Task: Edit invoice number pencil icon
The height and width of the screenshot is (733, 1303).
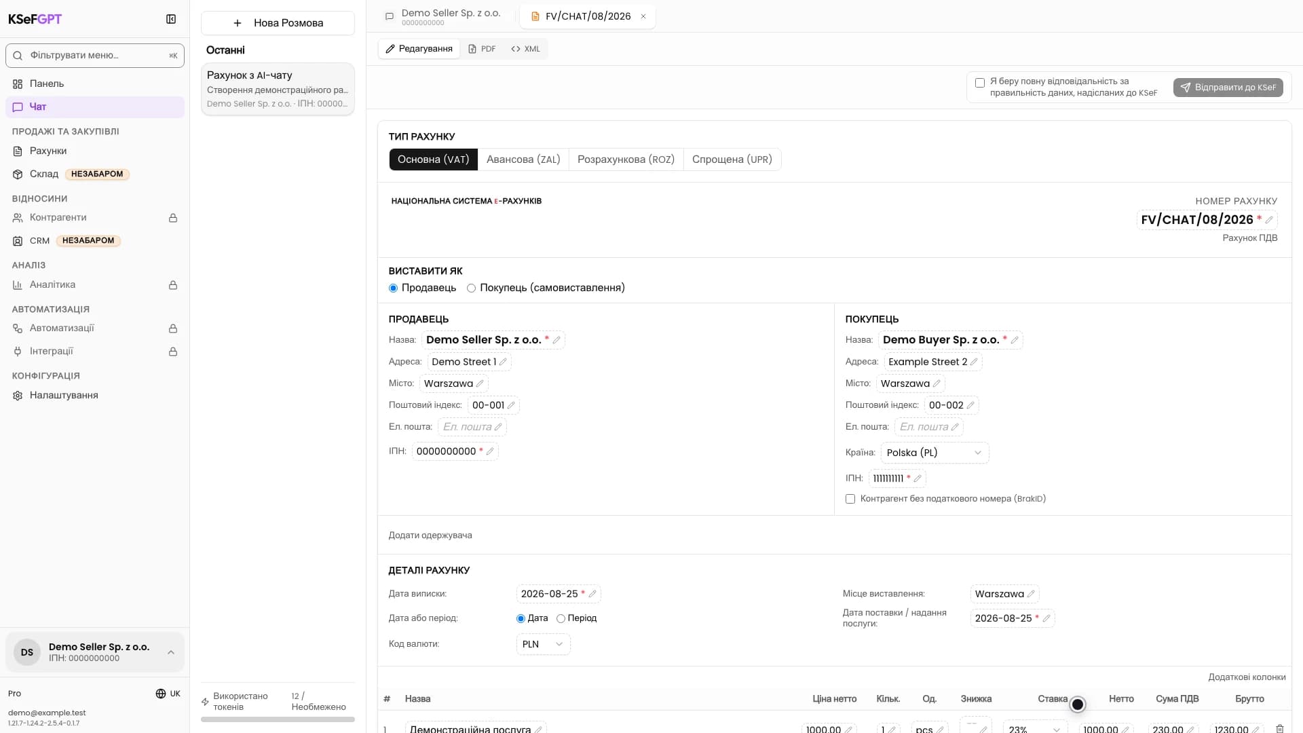Action: tap(1269, 220)
